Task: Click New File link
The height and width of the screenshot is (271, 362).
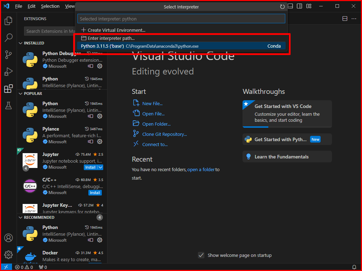Action: [x=152, y=103]
